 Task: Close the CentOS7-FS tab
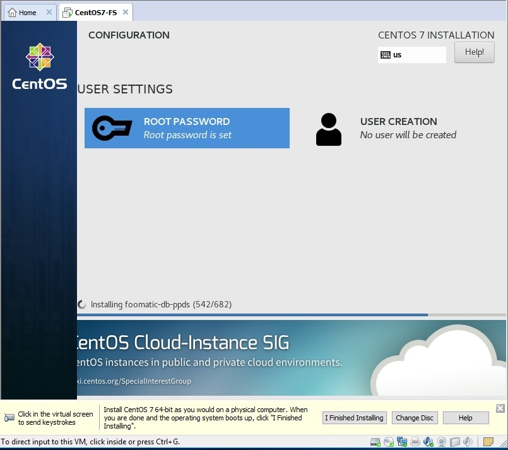(x=126, y=12)
